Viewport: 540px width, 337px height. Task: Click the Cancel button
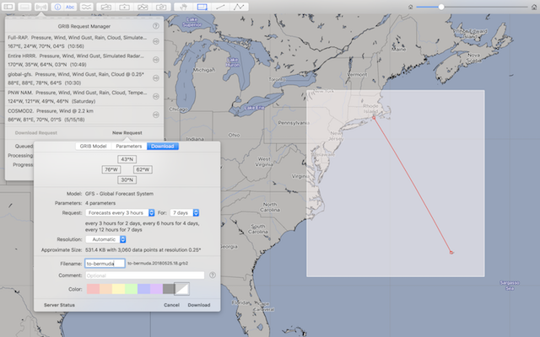coord(171,305)
